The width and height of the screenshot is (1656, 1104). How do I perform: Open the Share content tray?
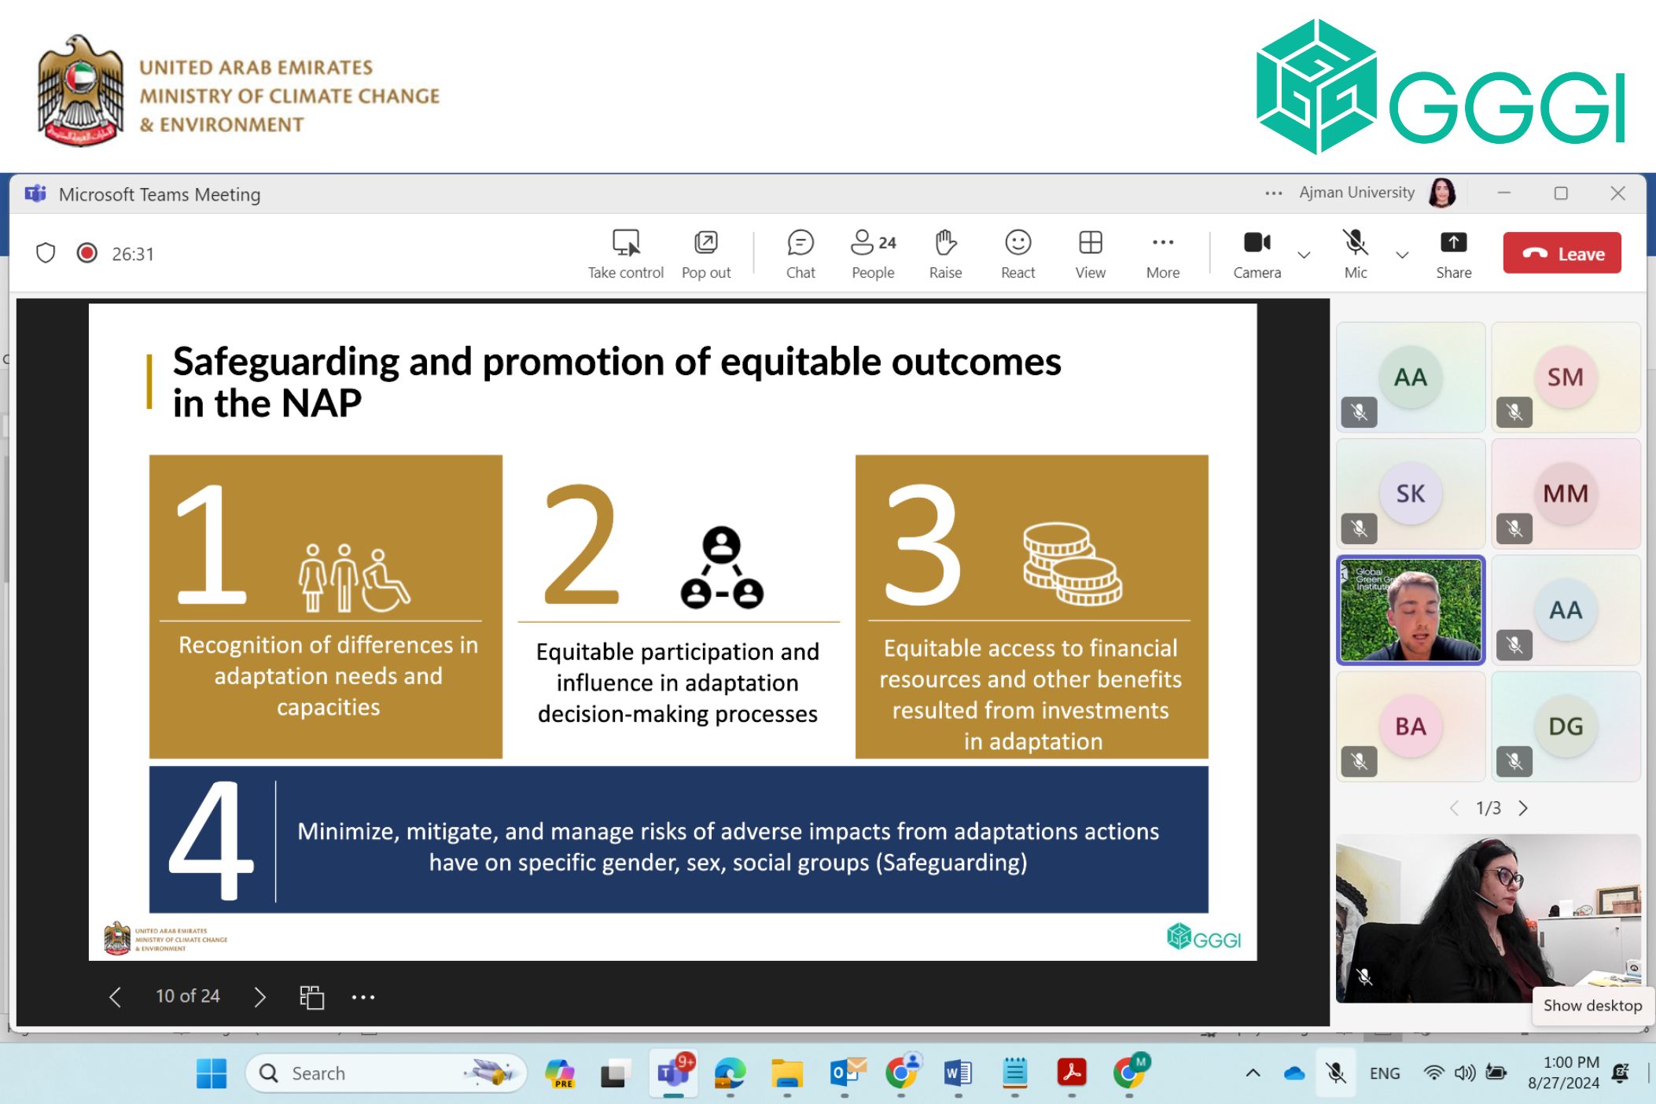(x=1452, y=253)
